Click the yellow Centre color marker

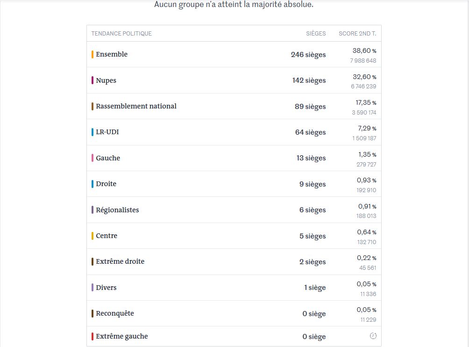pyautogui.click(x=92, y=236)
